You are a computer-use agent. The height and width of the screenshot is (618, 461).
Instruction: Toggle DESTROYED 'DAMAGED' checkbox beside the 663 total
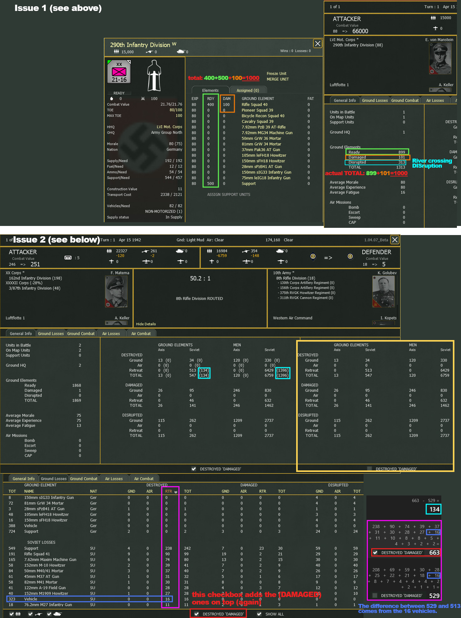click(x=375, y=553)
